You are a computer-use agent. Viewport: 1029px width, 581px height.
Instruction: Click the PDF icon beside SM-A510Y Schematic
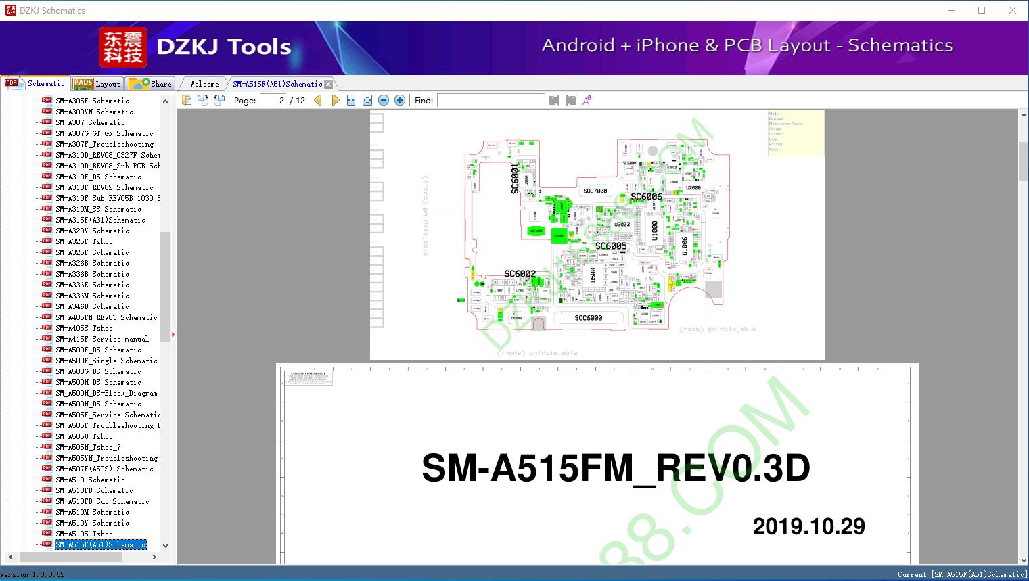tap(47, 522)
